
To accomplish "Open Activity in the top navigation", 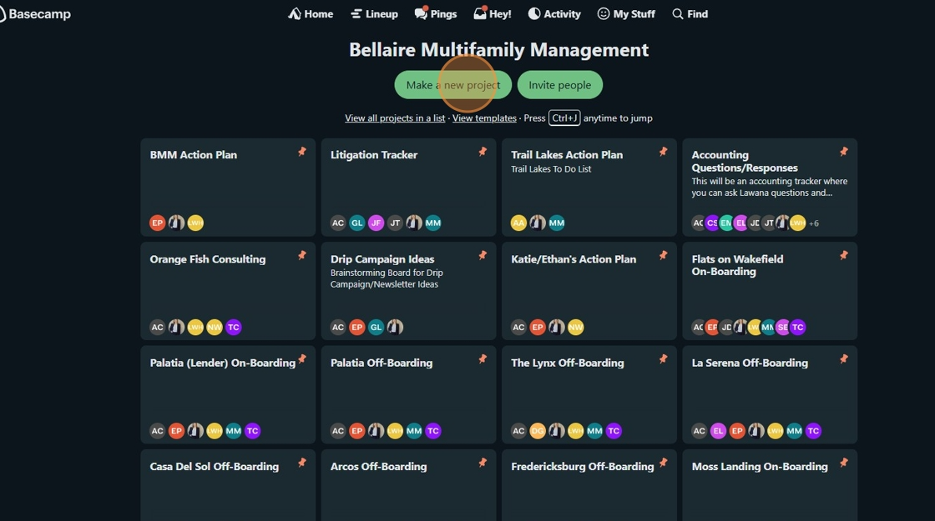I will coord(554,13).
